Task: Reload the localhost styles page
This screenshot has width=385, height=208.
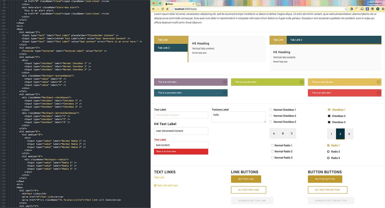Action: point(163,9)
